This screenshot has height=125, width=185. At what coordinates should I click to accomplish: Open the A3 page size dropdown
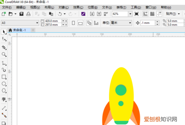(x=20, y=23)
